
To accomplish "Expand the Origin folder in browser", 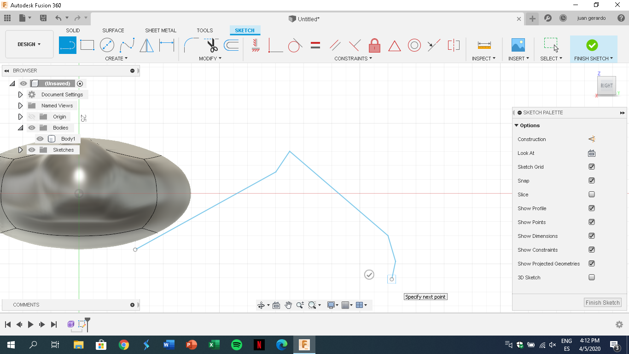I will click(20, 117).
